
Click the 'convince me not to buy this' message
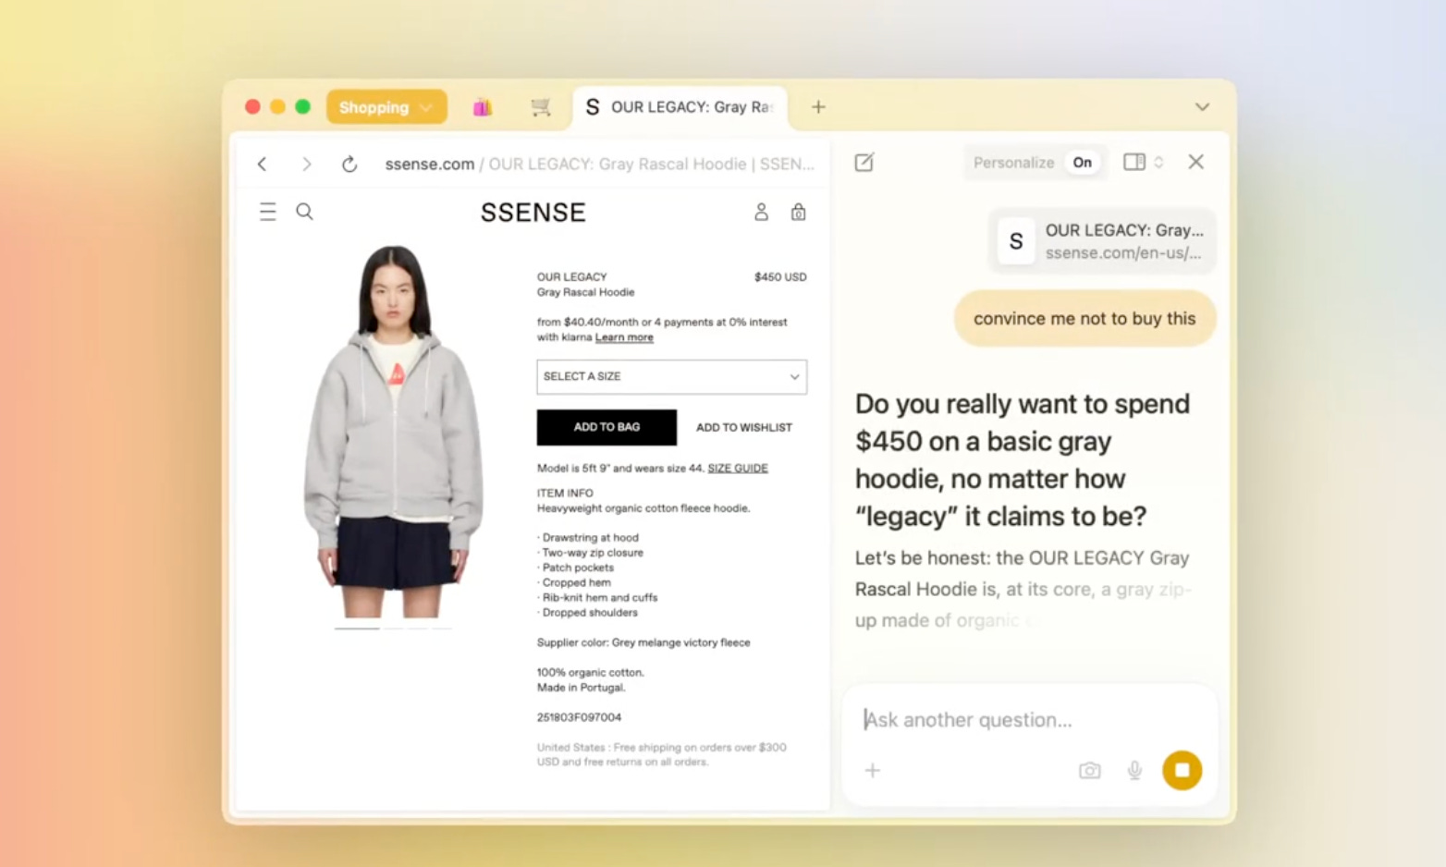tap(1084, 319)
